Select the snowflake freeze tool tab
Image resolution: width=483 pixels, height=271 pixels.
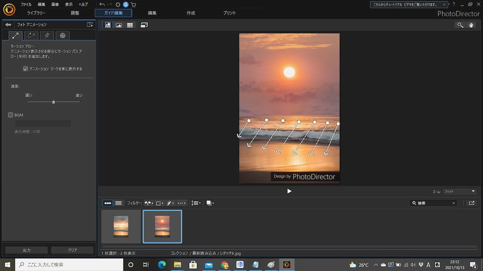pyautogui.click(x=62, y=36)
